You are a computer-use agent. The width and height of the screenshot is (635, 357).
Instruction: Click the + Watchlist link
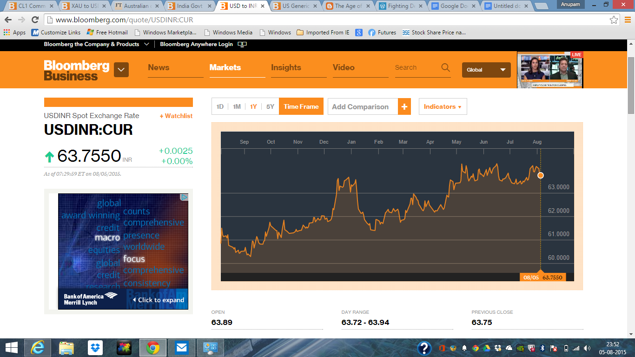click(176, 116)
